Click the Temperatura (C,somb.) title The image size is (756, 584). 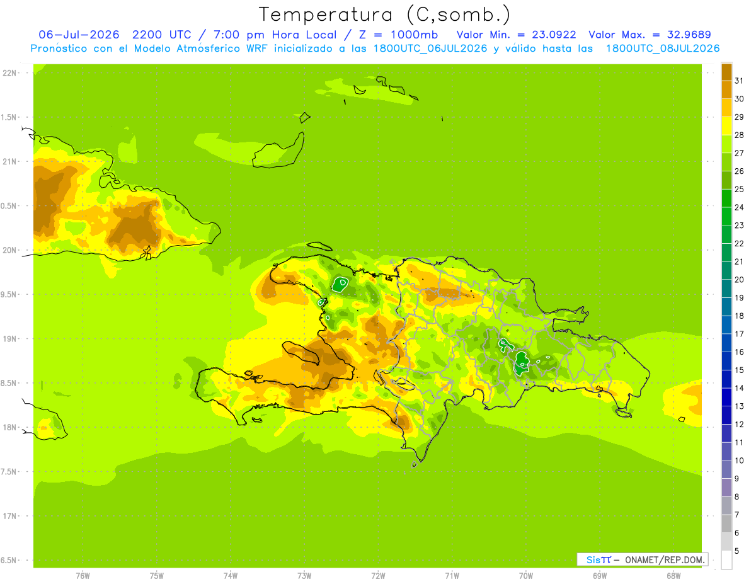pyautogui.click(x=384, y=15)
